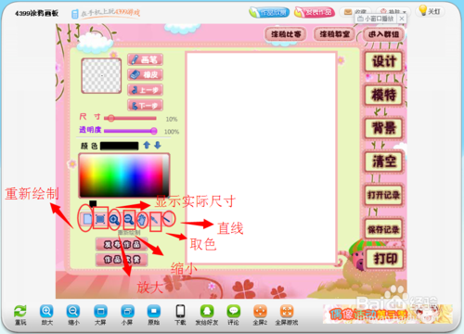Viewport: 464px width, 334px height.
Task: Open the 涂鸦比赛 contest tab
Action: [286, 34]
